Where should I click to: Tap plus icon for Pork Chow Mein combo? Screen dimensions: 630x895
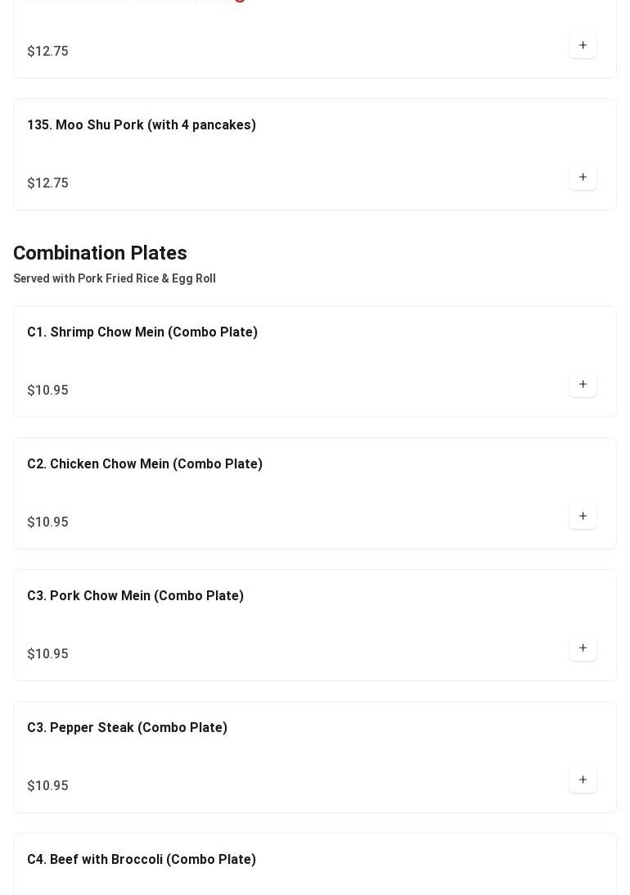click(583, 648)
